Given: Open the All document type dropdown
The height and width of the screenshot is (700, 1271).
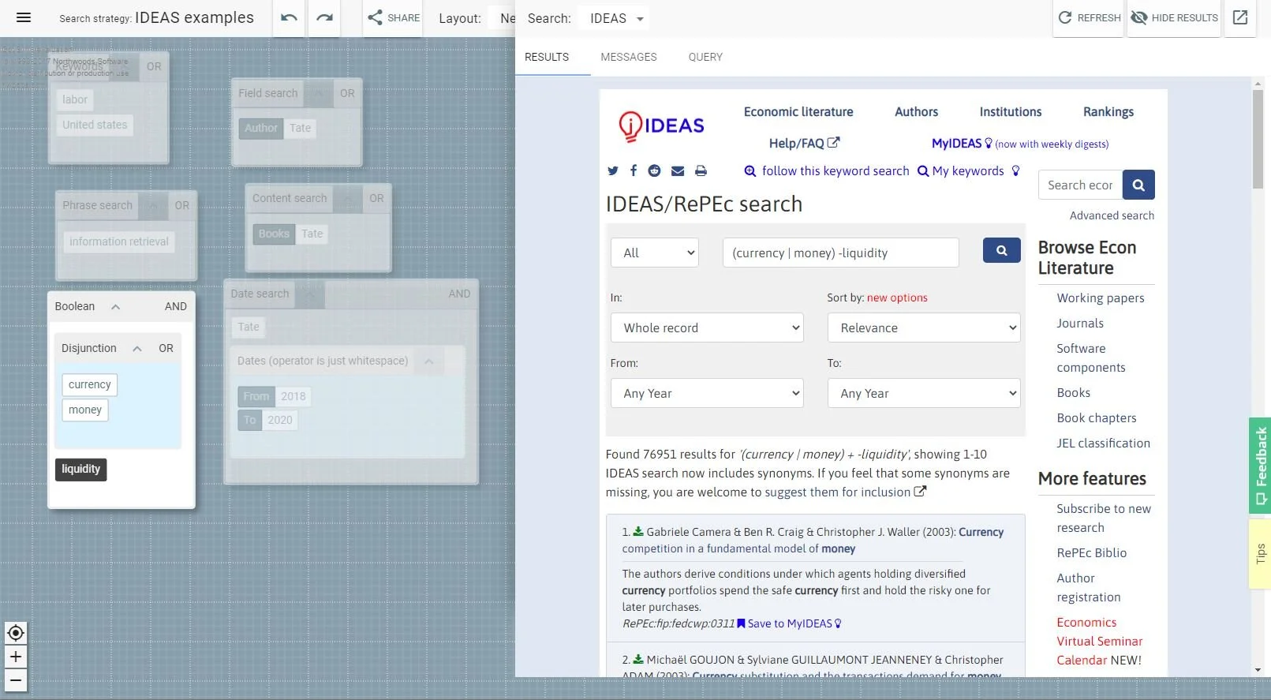Looking at the screenshot, I should tap(655, 253).
